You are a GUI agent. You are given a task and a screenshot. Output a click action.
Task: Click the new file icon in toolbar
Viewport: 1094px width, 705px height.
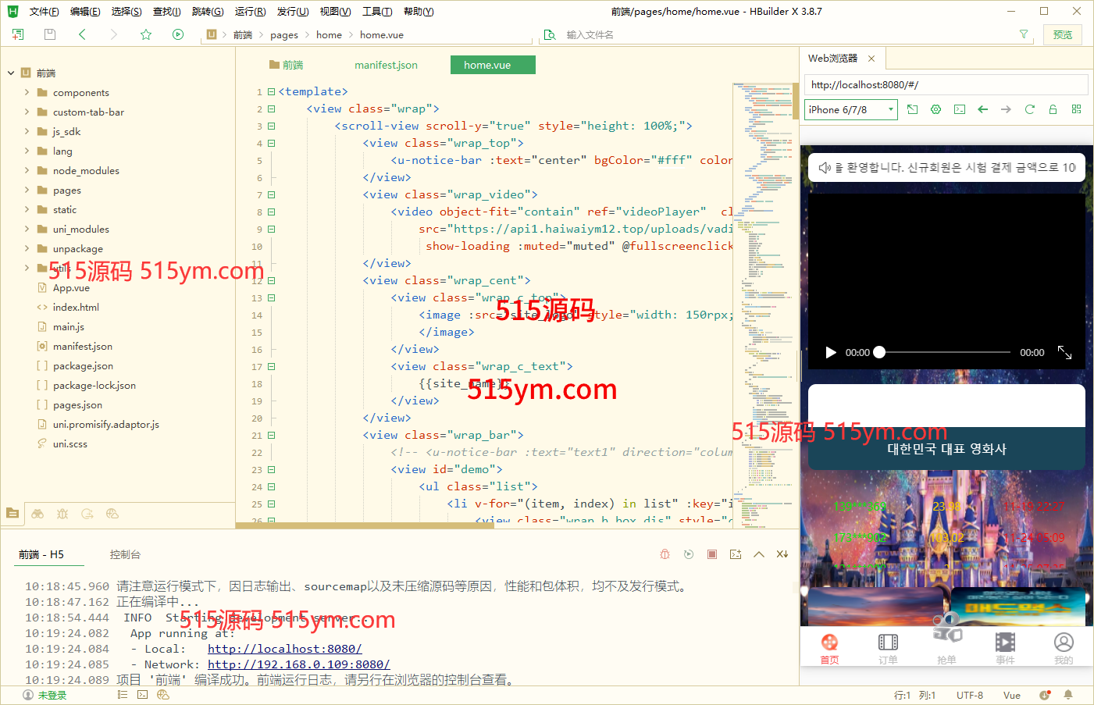pos(18,34)
